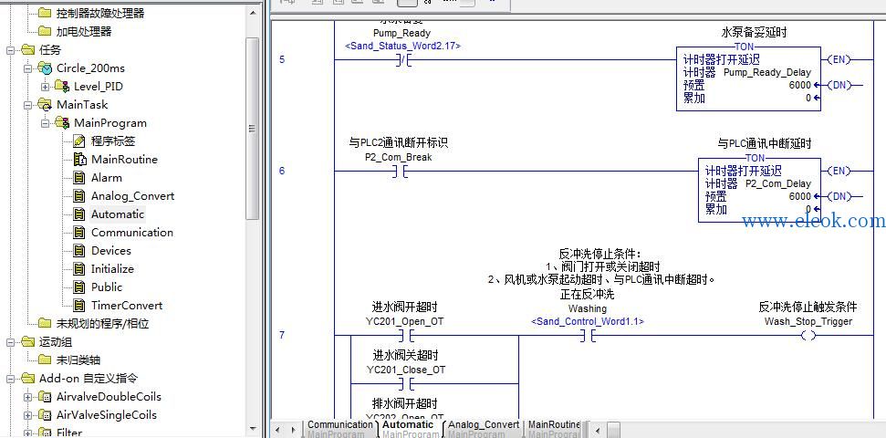Viewport: 886px width, 438px height.
Task: Select the 运动组 tree item
Action: coord(56,341)
